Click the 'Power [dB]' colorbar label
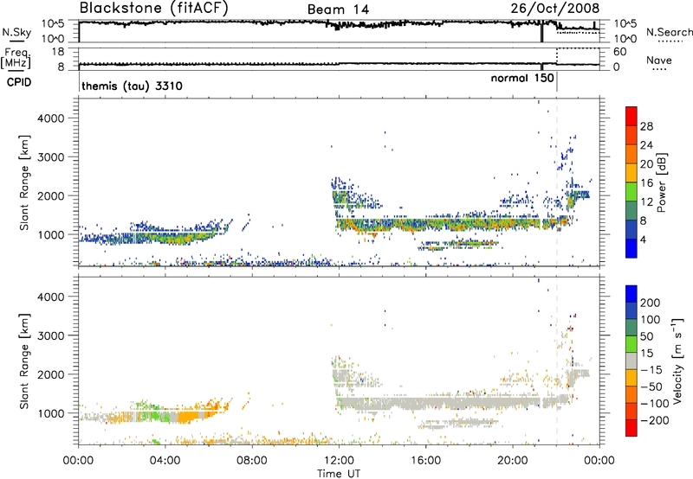This screenshot has height=479, width=693. pos(662,183)
